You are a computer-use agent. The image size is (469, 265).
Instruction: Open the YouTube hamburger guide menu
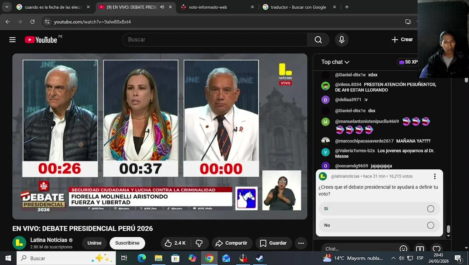13,40
